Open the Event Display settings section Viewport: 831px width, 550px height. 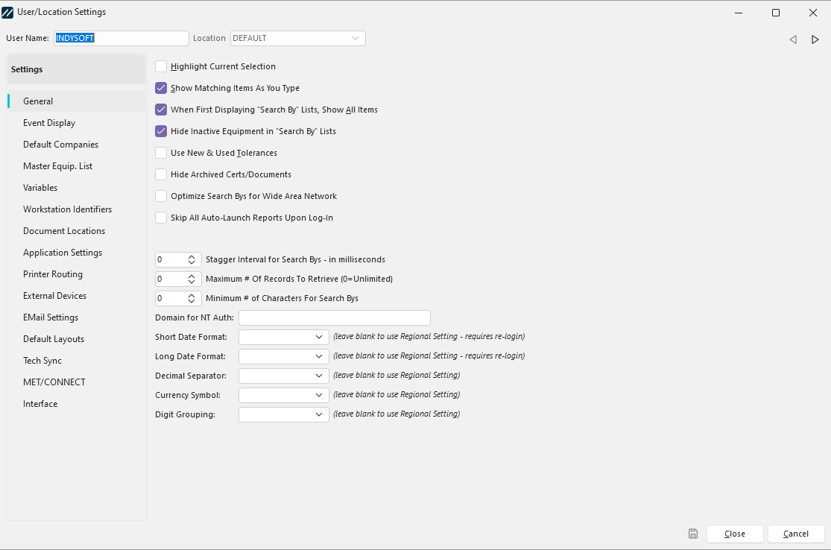coord(49,123)
